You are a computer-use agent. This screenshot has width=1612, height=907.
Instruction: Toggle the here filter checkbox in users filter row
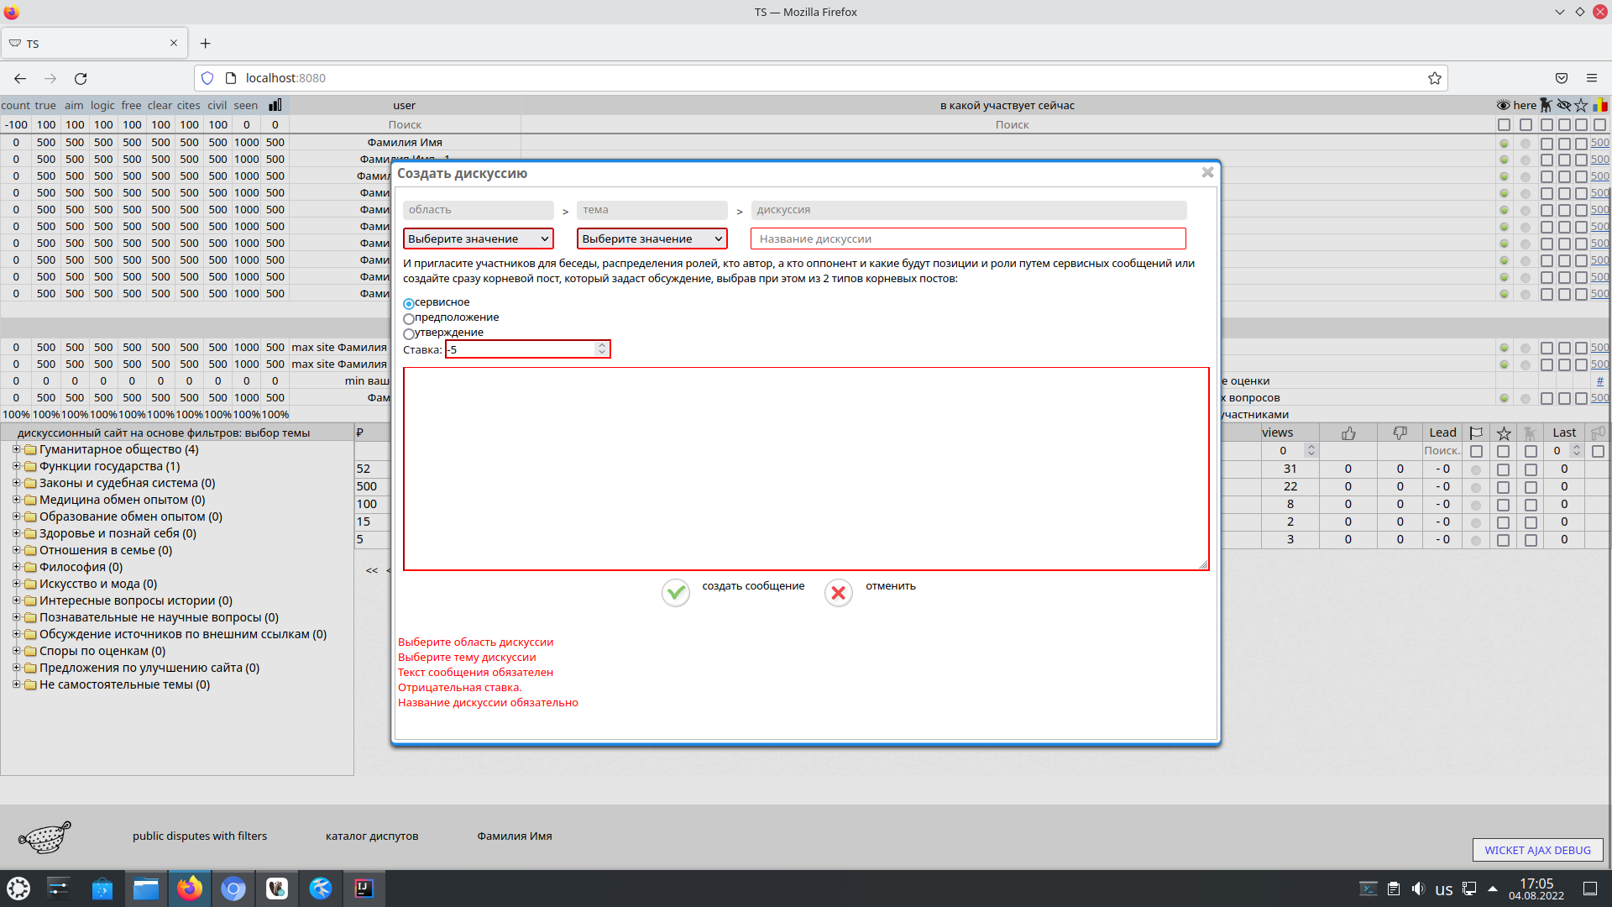(x=1526, y=124)
